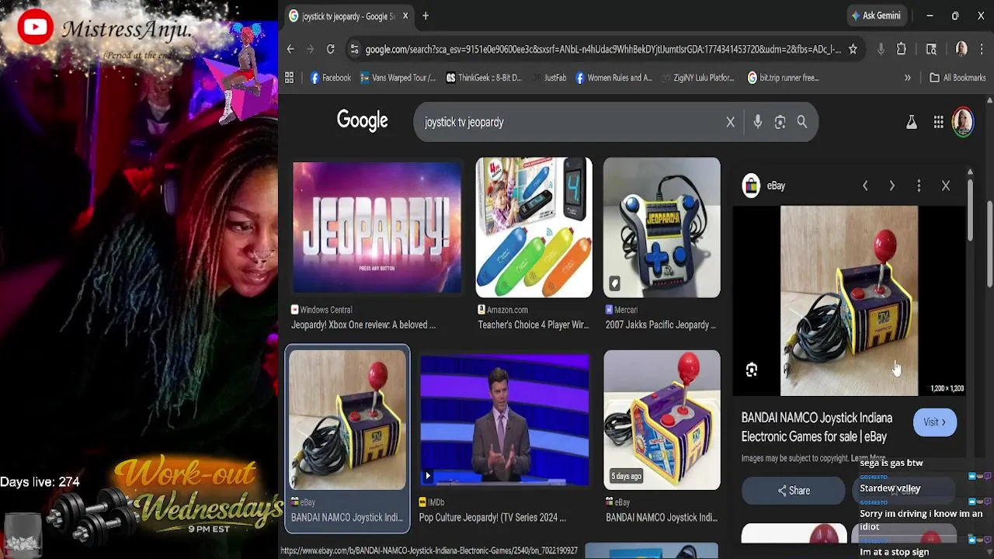
Task: Go to Google home via logo
Action: [x=362, y=121]
